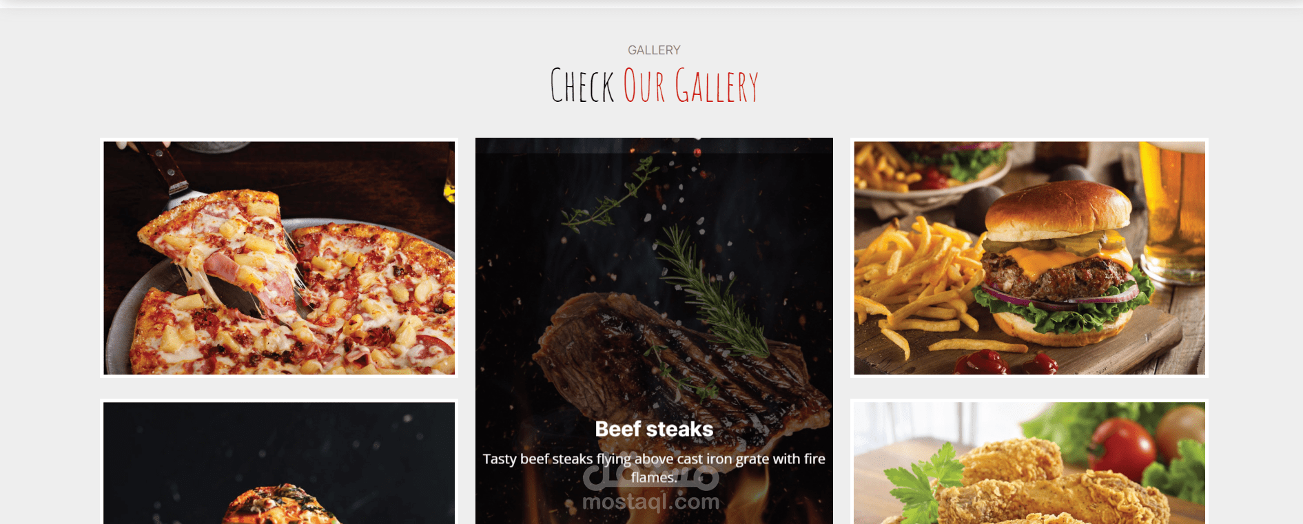The image size is (1303, 524).
Task: Open the pizza photo in the gallery
Action: [x=279, y=258]
